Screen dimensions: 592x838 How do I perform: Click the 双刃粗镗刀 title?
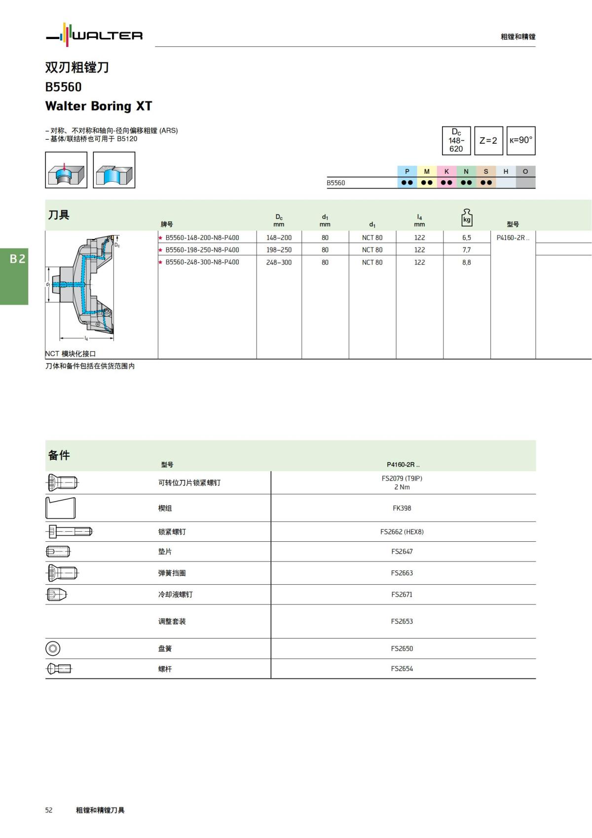77,67
